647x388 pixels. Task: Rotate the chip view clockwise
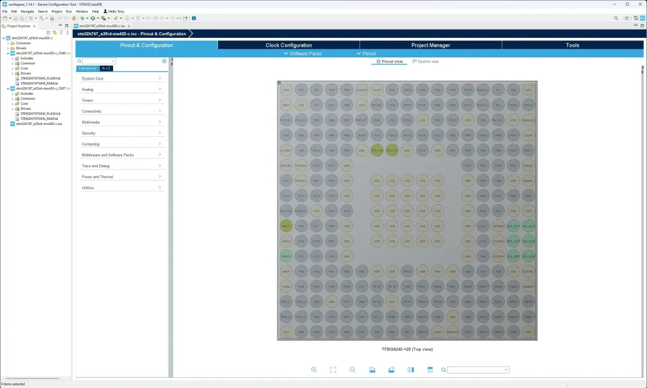[x=372, y=370]
